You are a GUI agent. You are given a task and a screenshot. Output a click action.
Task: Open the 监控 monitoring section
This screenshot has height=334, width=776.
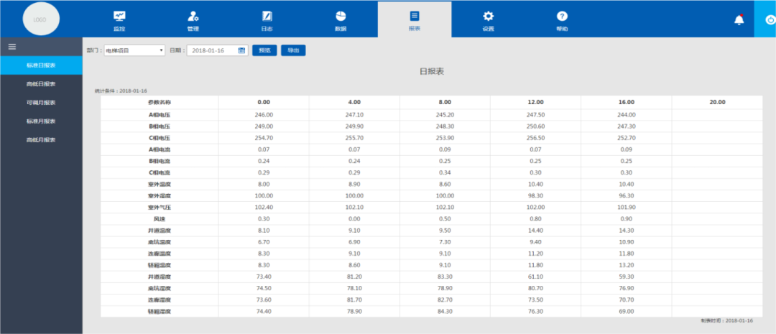[119, 20]
